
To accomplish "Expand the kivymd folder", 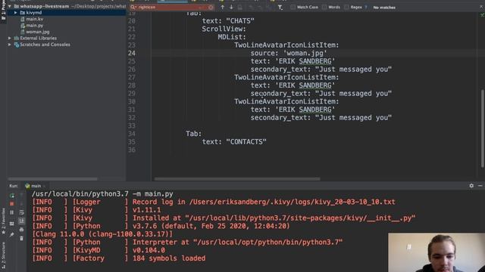I will click(x=15, y=13).
